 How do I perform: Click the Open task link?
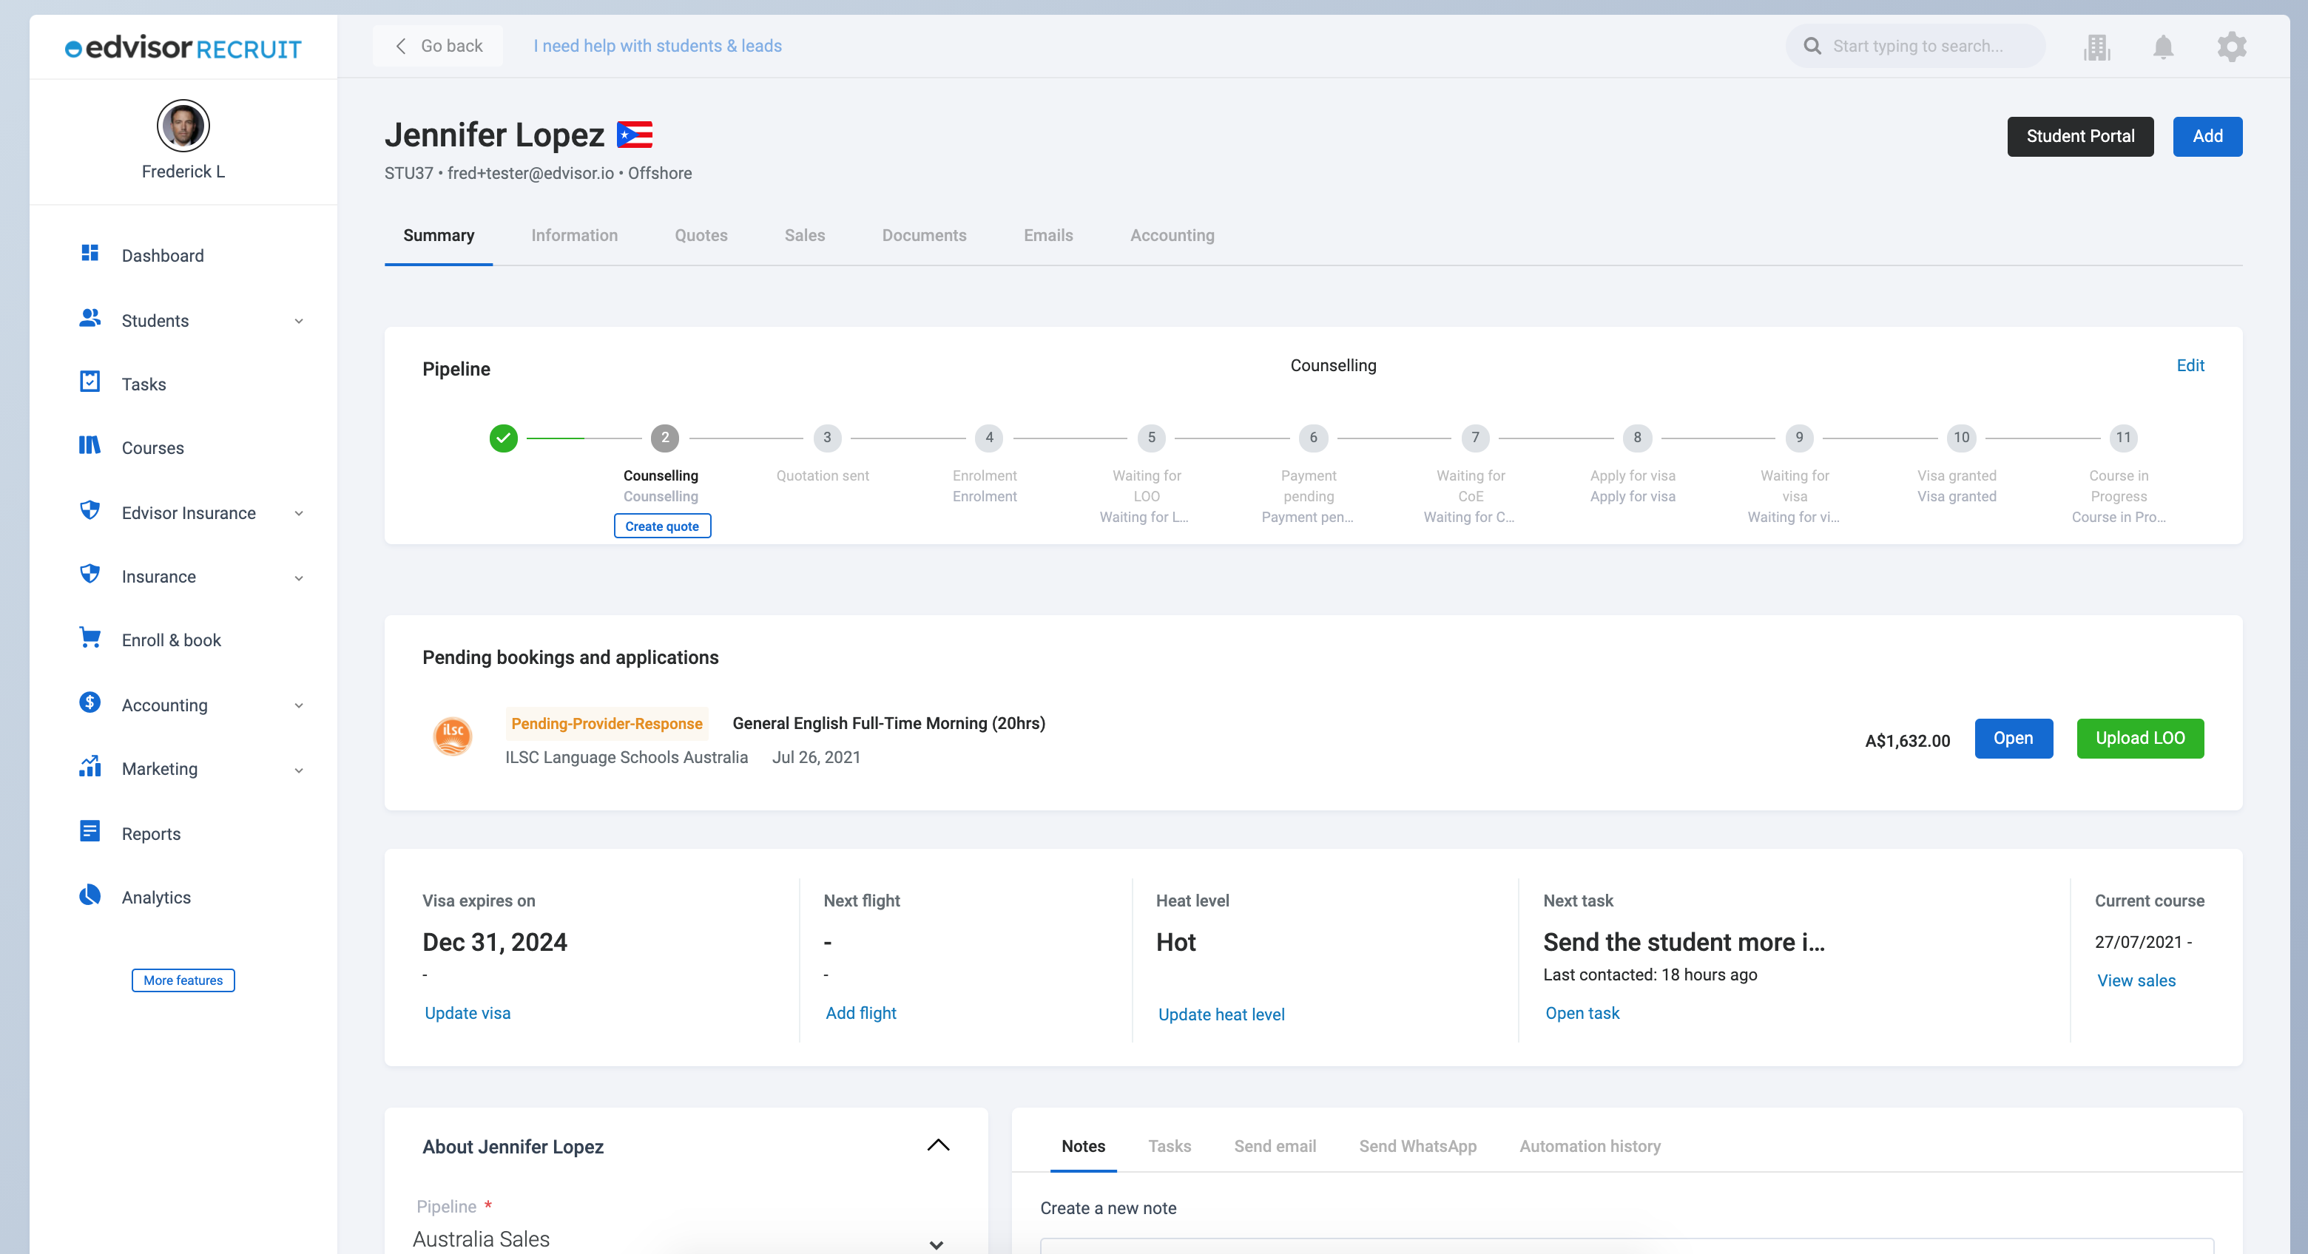pos(1582,1013)
